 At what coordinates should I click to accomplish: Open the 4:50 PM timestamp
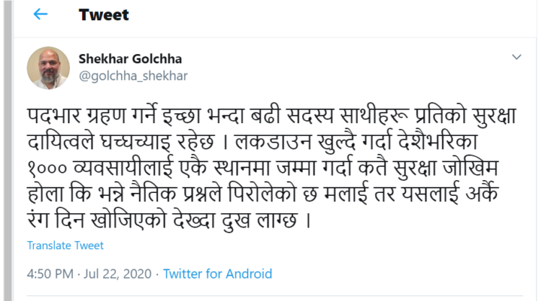[50, 274]
